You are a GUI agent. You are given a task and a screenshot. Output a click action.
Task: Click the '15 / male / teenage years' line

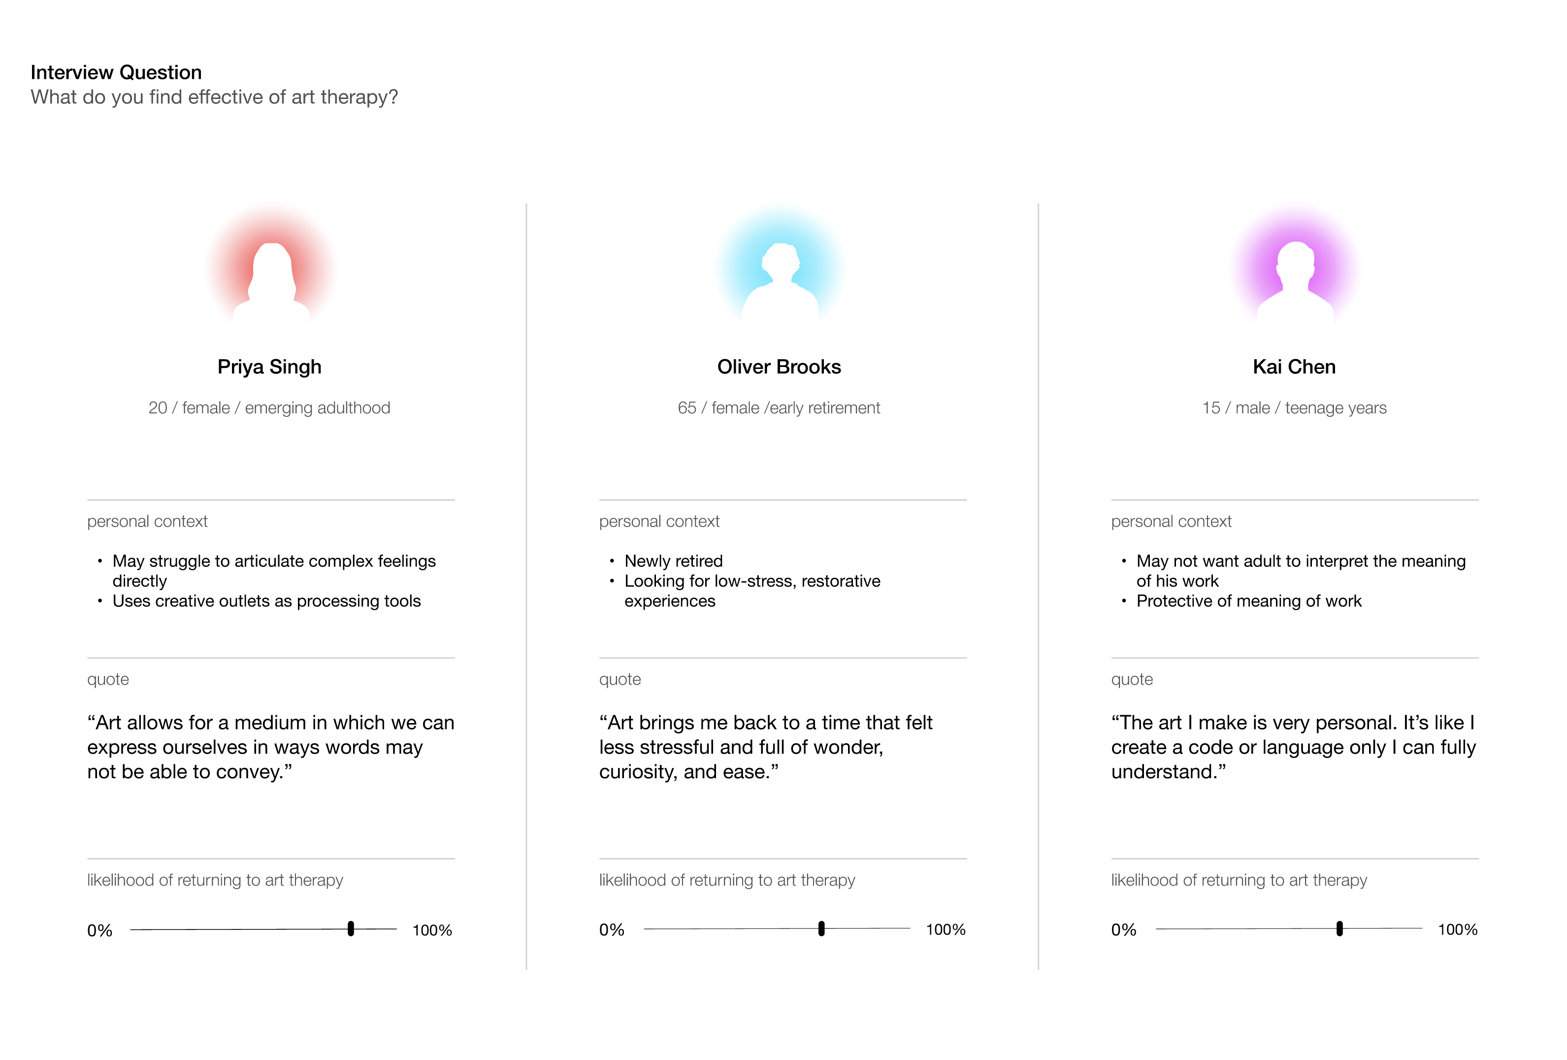coord(1294,408)
